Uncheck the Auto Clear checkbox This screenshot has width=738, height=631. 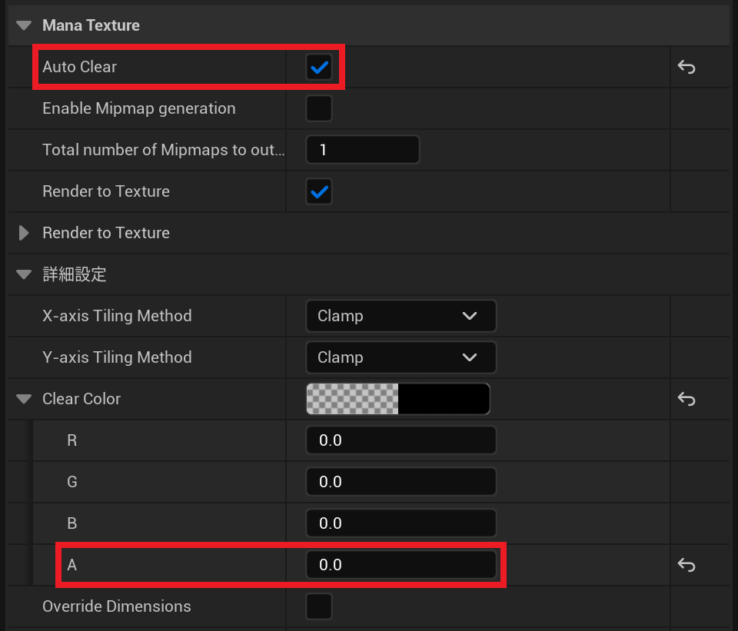click(x=319, y=68)
